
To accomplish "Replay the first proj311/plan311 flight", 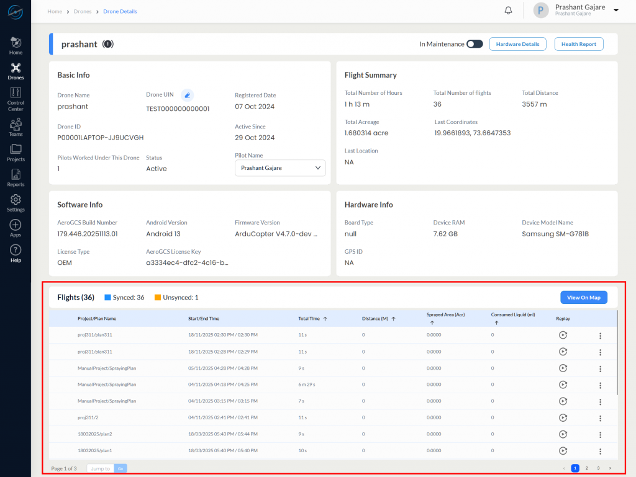I will (x=563, y=335).
